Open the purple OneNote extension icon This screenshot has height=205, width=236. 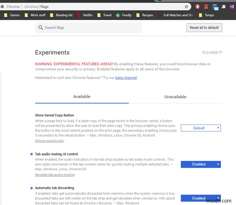point(232,7)
